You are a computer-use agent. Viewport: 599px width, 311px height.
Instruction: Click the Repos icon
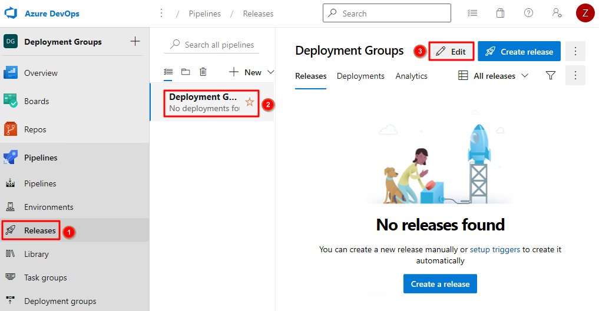coord(11,129)
